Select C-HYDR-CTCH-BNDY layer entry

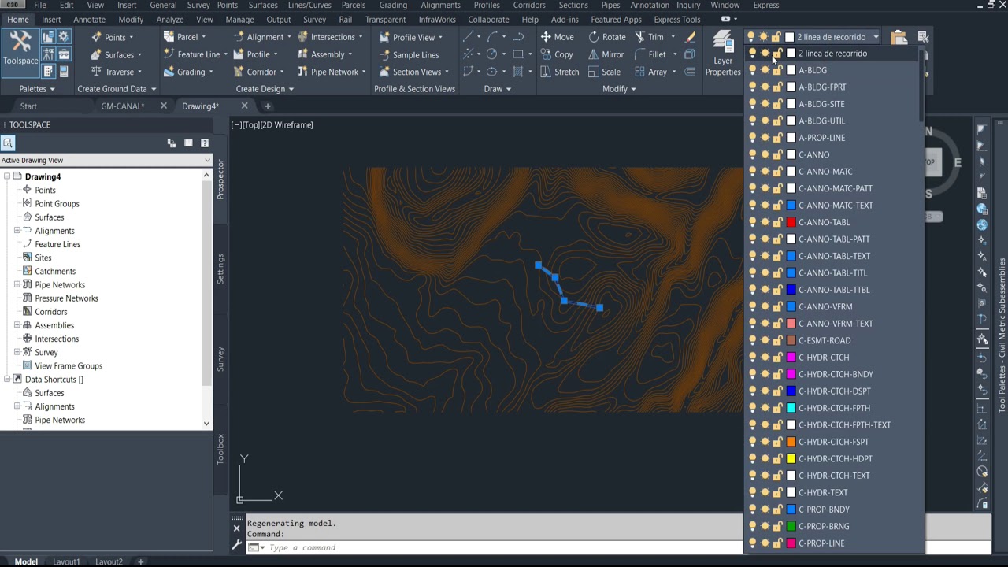click(x=836, y=374)
